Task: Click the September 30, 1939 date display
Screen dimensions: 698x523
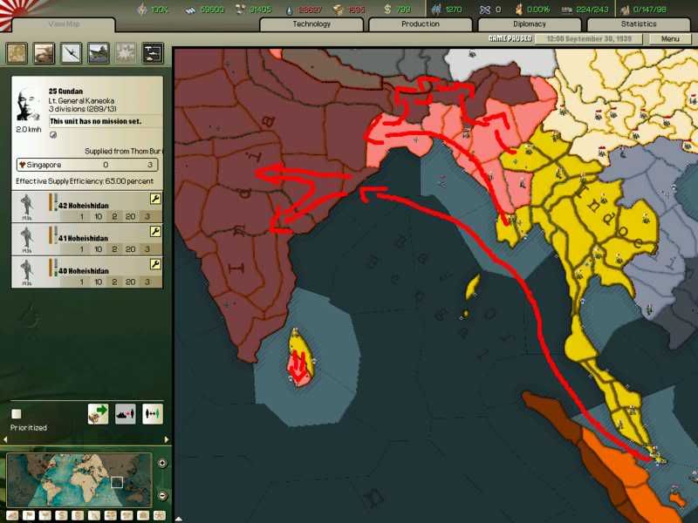Action: (589, 38)
